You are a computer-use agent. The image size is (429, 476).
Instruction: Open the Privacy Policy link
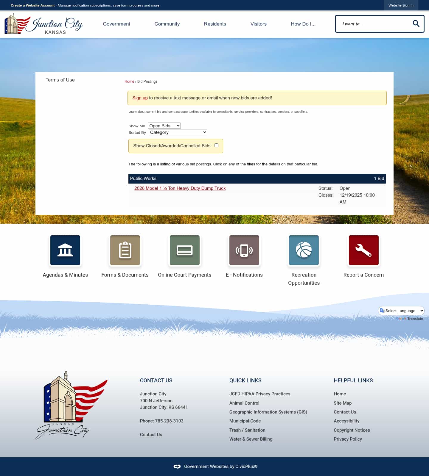348,439
